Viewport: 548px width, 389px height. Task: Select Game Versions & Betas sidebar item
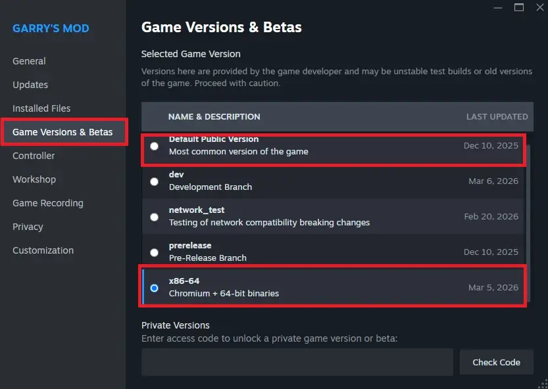tap(62, 132)
